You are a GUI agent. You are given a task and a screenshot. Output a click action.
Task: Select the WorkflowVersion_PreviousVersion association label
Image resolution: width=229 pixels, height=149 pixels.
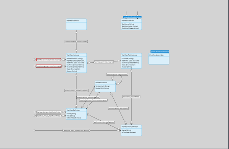pyautogui.click(x=117, y=74)
